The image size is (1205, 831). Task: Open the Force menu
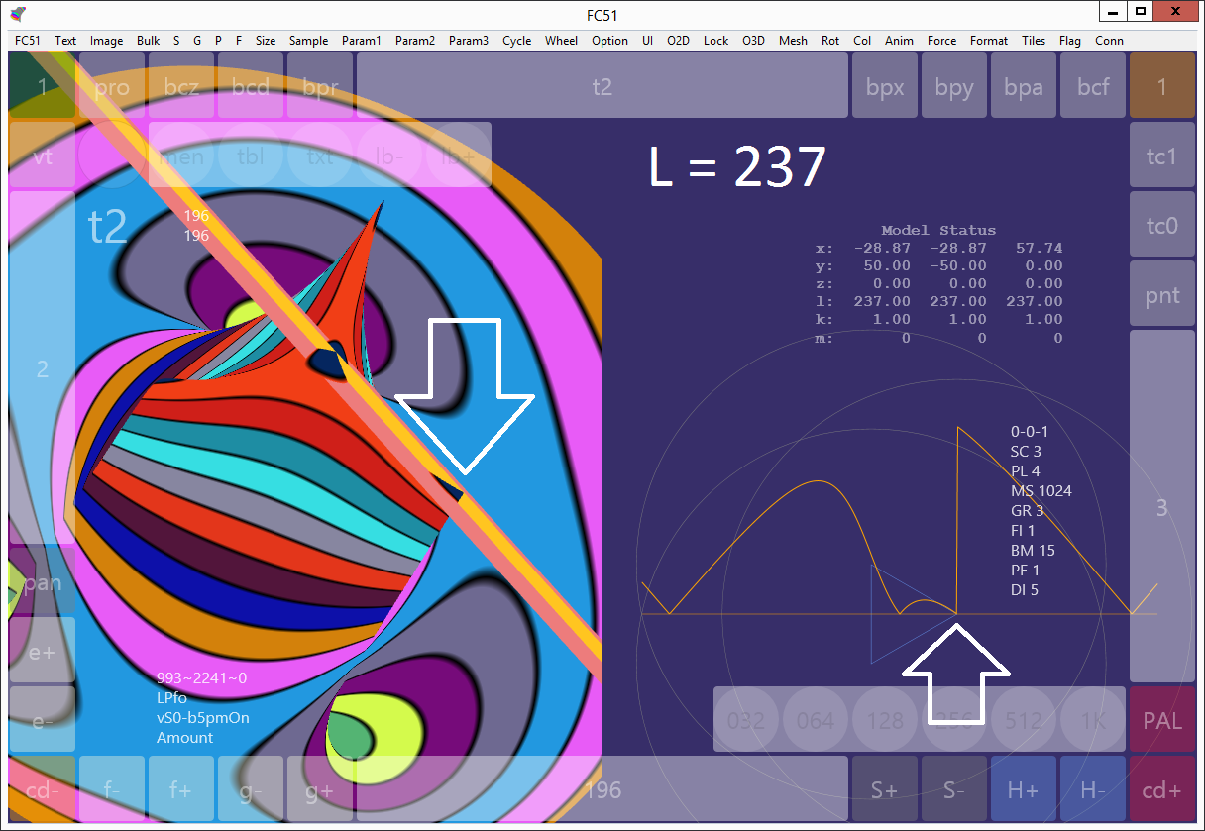pyautogui.click(x=942, y=41)
